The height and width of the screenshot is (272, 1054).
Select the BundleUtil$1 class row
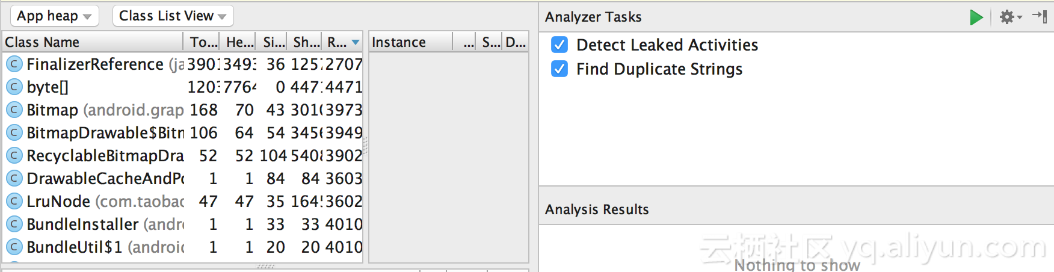click(x=105, y=247)
